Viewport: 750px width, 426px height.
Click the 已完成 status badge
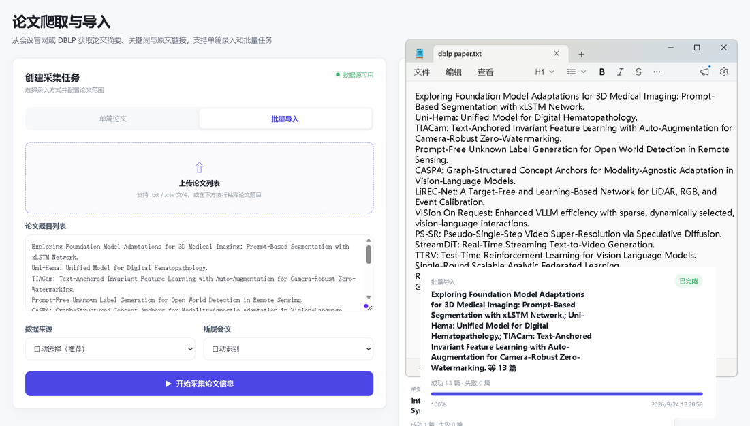coord(688,281)
